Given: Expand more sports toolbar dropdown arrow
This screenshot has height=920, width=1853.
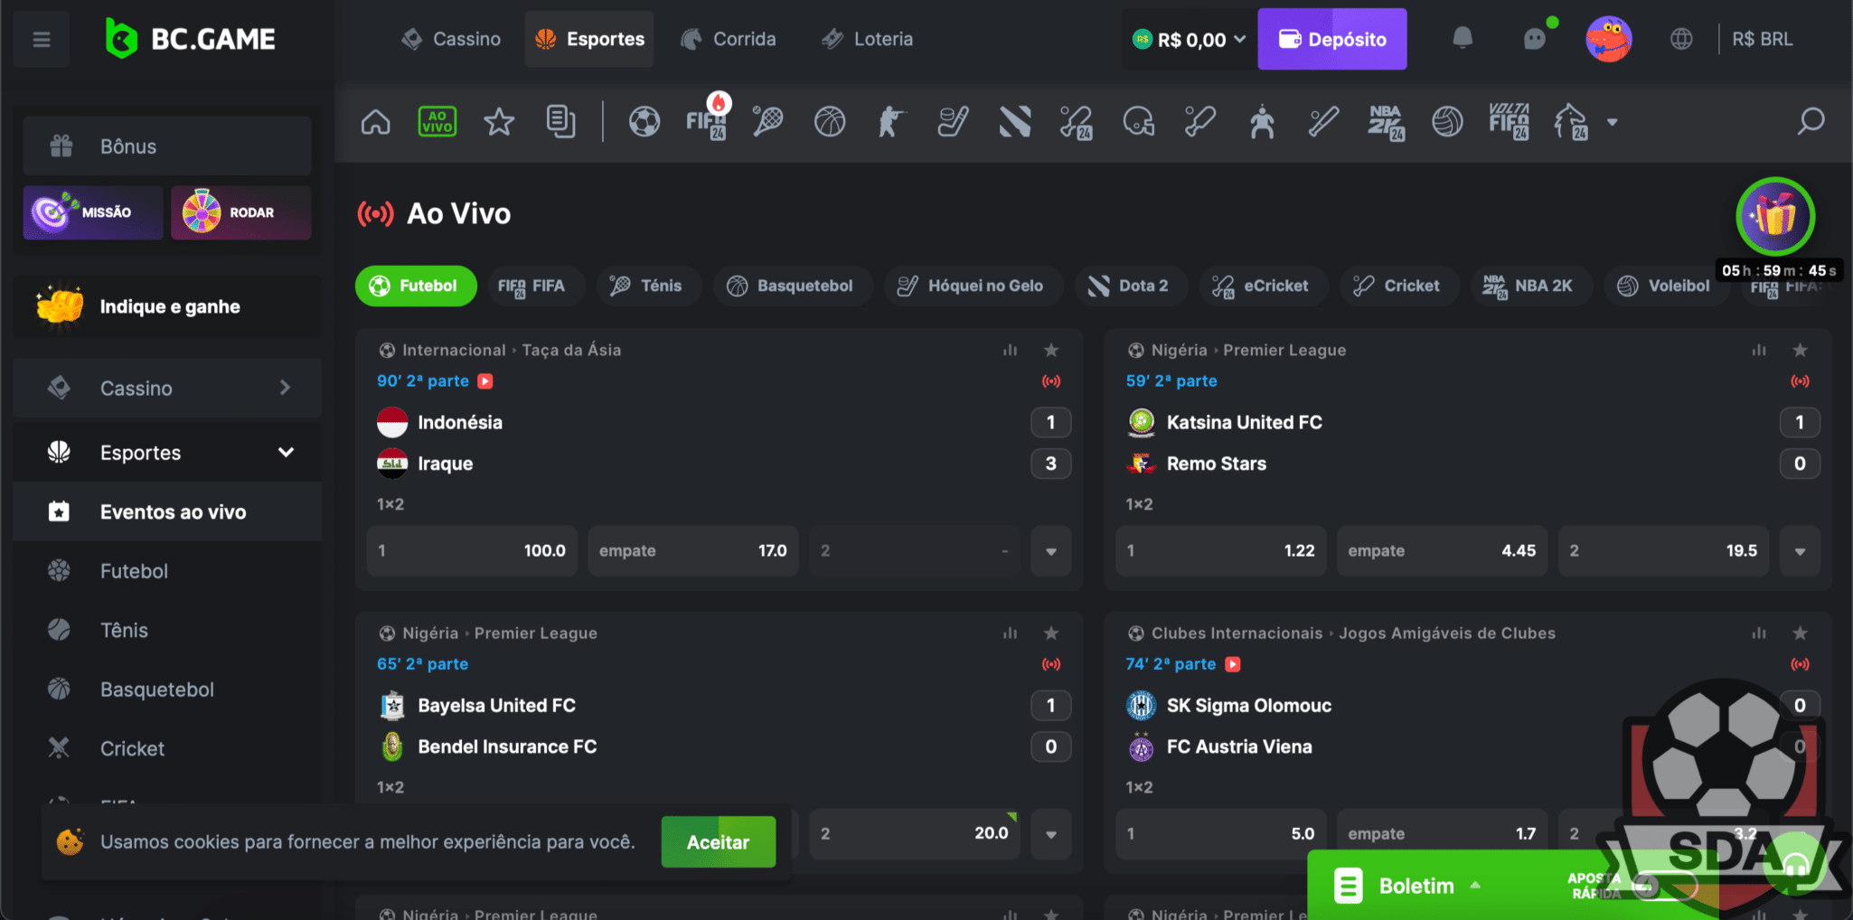Looking at the screenshot, I should tap(1612, 122).
